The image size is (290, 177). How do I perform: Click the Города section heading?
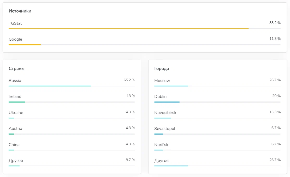coord(162,68)
